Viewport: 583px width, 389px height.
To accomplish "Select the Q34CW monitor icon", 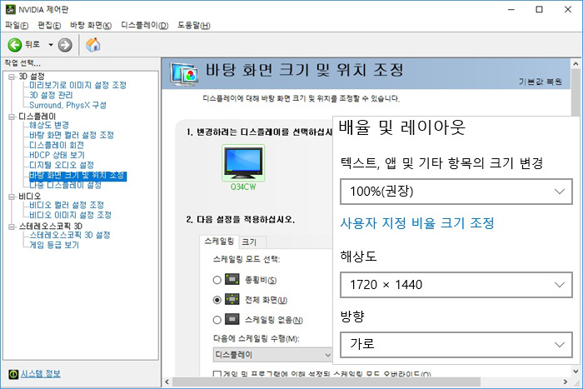I will coord(243,163).
